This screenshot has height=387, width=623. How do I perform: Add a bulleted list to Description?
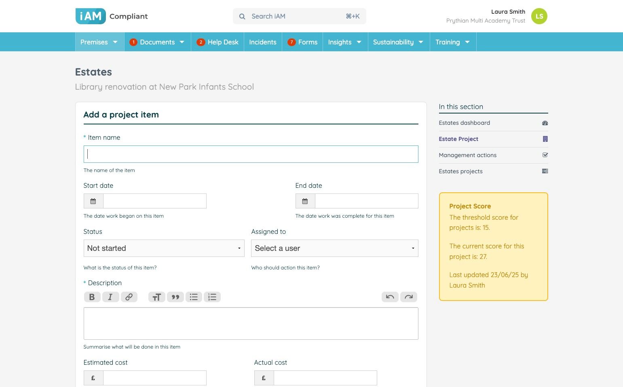tap(194, 297)
